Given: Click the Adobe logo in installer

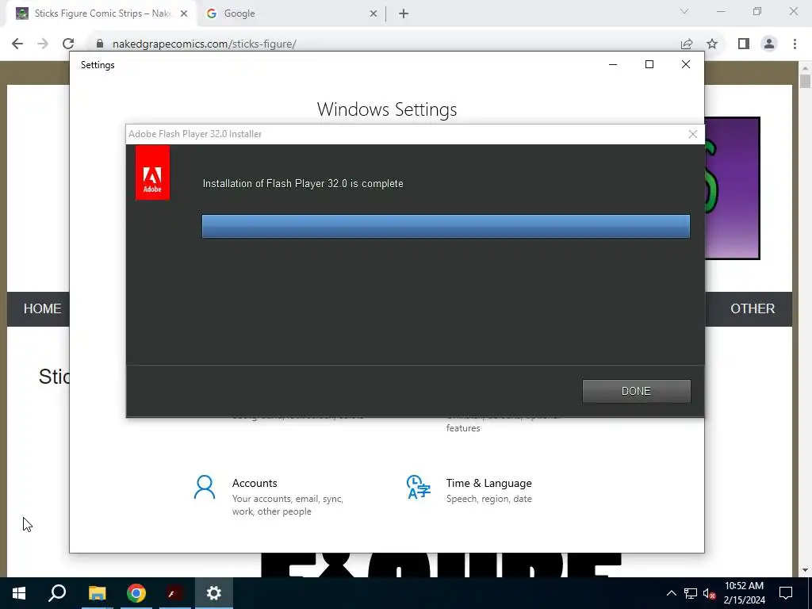Looking at the screenshot, I should point(152,172).
